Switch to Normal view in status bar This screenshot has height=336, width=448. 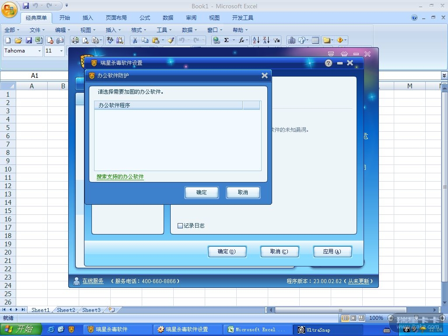click(345, 318)
